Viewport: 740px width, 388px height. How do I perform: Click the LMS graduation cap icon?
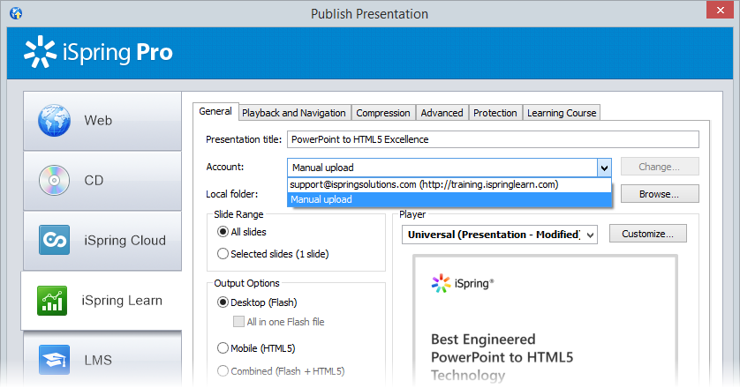(54, 360)
